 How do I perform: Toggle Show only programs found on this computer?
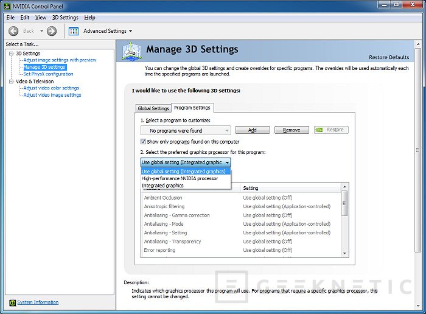click(x=143, y=142)
